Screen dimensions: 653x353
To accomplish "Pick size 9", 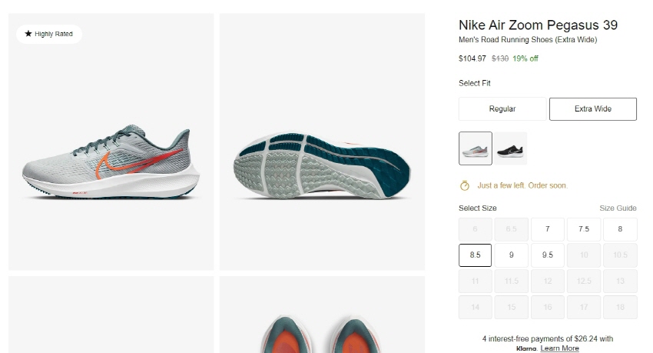I will (x=511, y=255).
